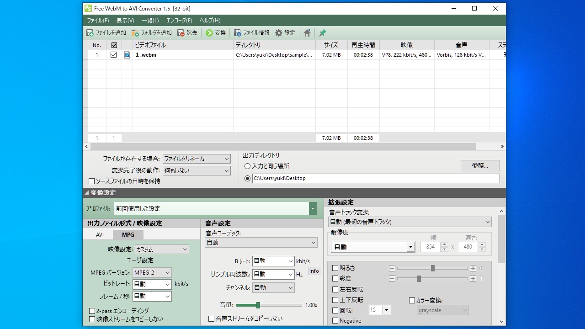Click the output directory path input field
This screenshot has height=329, width=585.
376,179
